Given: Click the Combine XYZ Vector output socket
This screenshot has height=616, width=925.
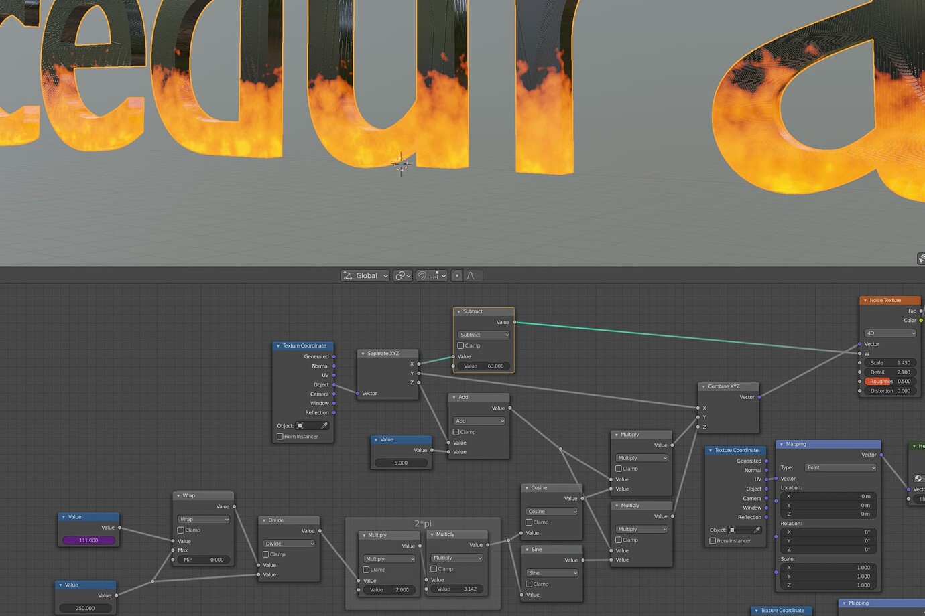Looking at the screenshot, I should (x=759, y=397).
